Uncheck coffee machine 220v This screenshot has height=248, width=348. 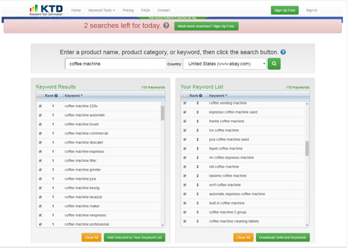tap(40, 106)
